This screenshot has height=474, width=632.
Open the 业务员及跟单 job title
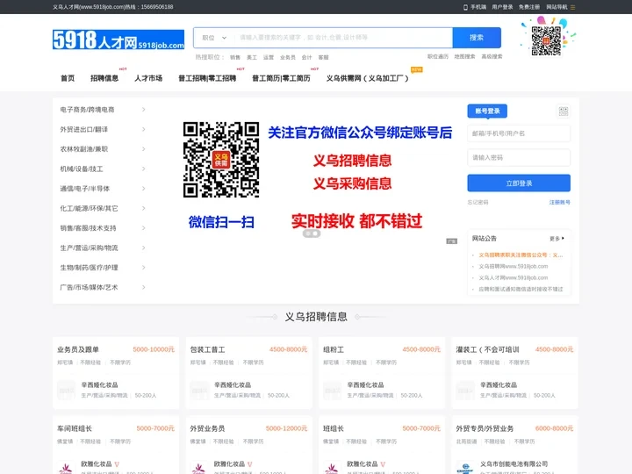coord(78,349)
